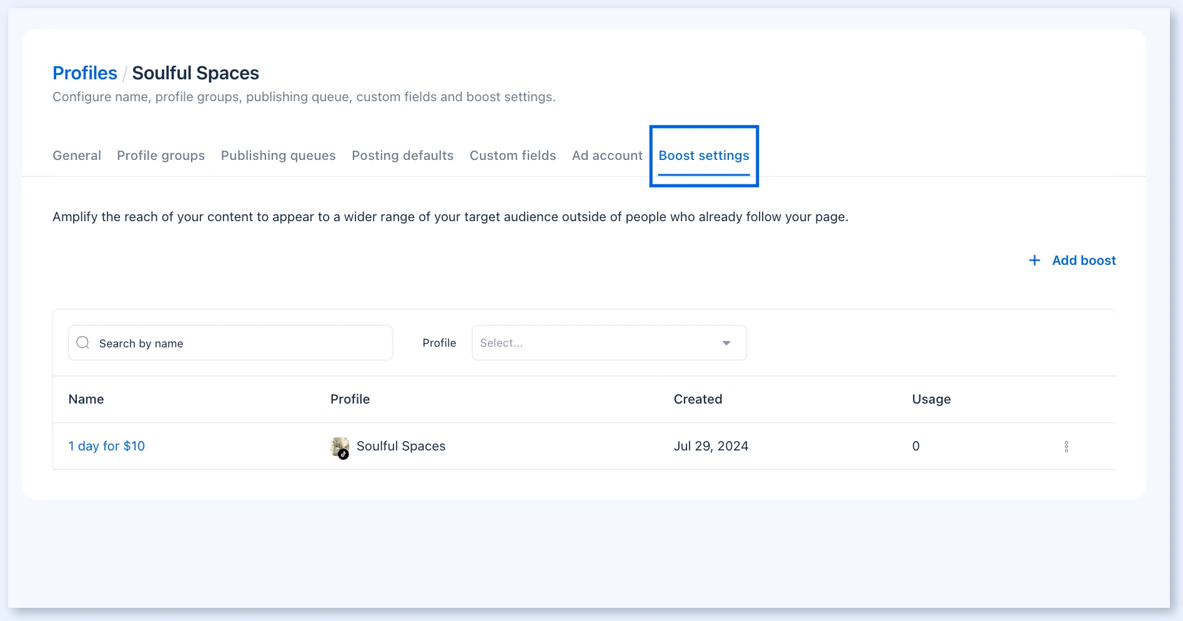Click the Soulful Spaces profile avatar in the table
Screen dimensions: 1183x621
[340, 447]
